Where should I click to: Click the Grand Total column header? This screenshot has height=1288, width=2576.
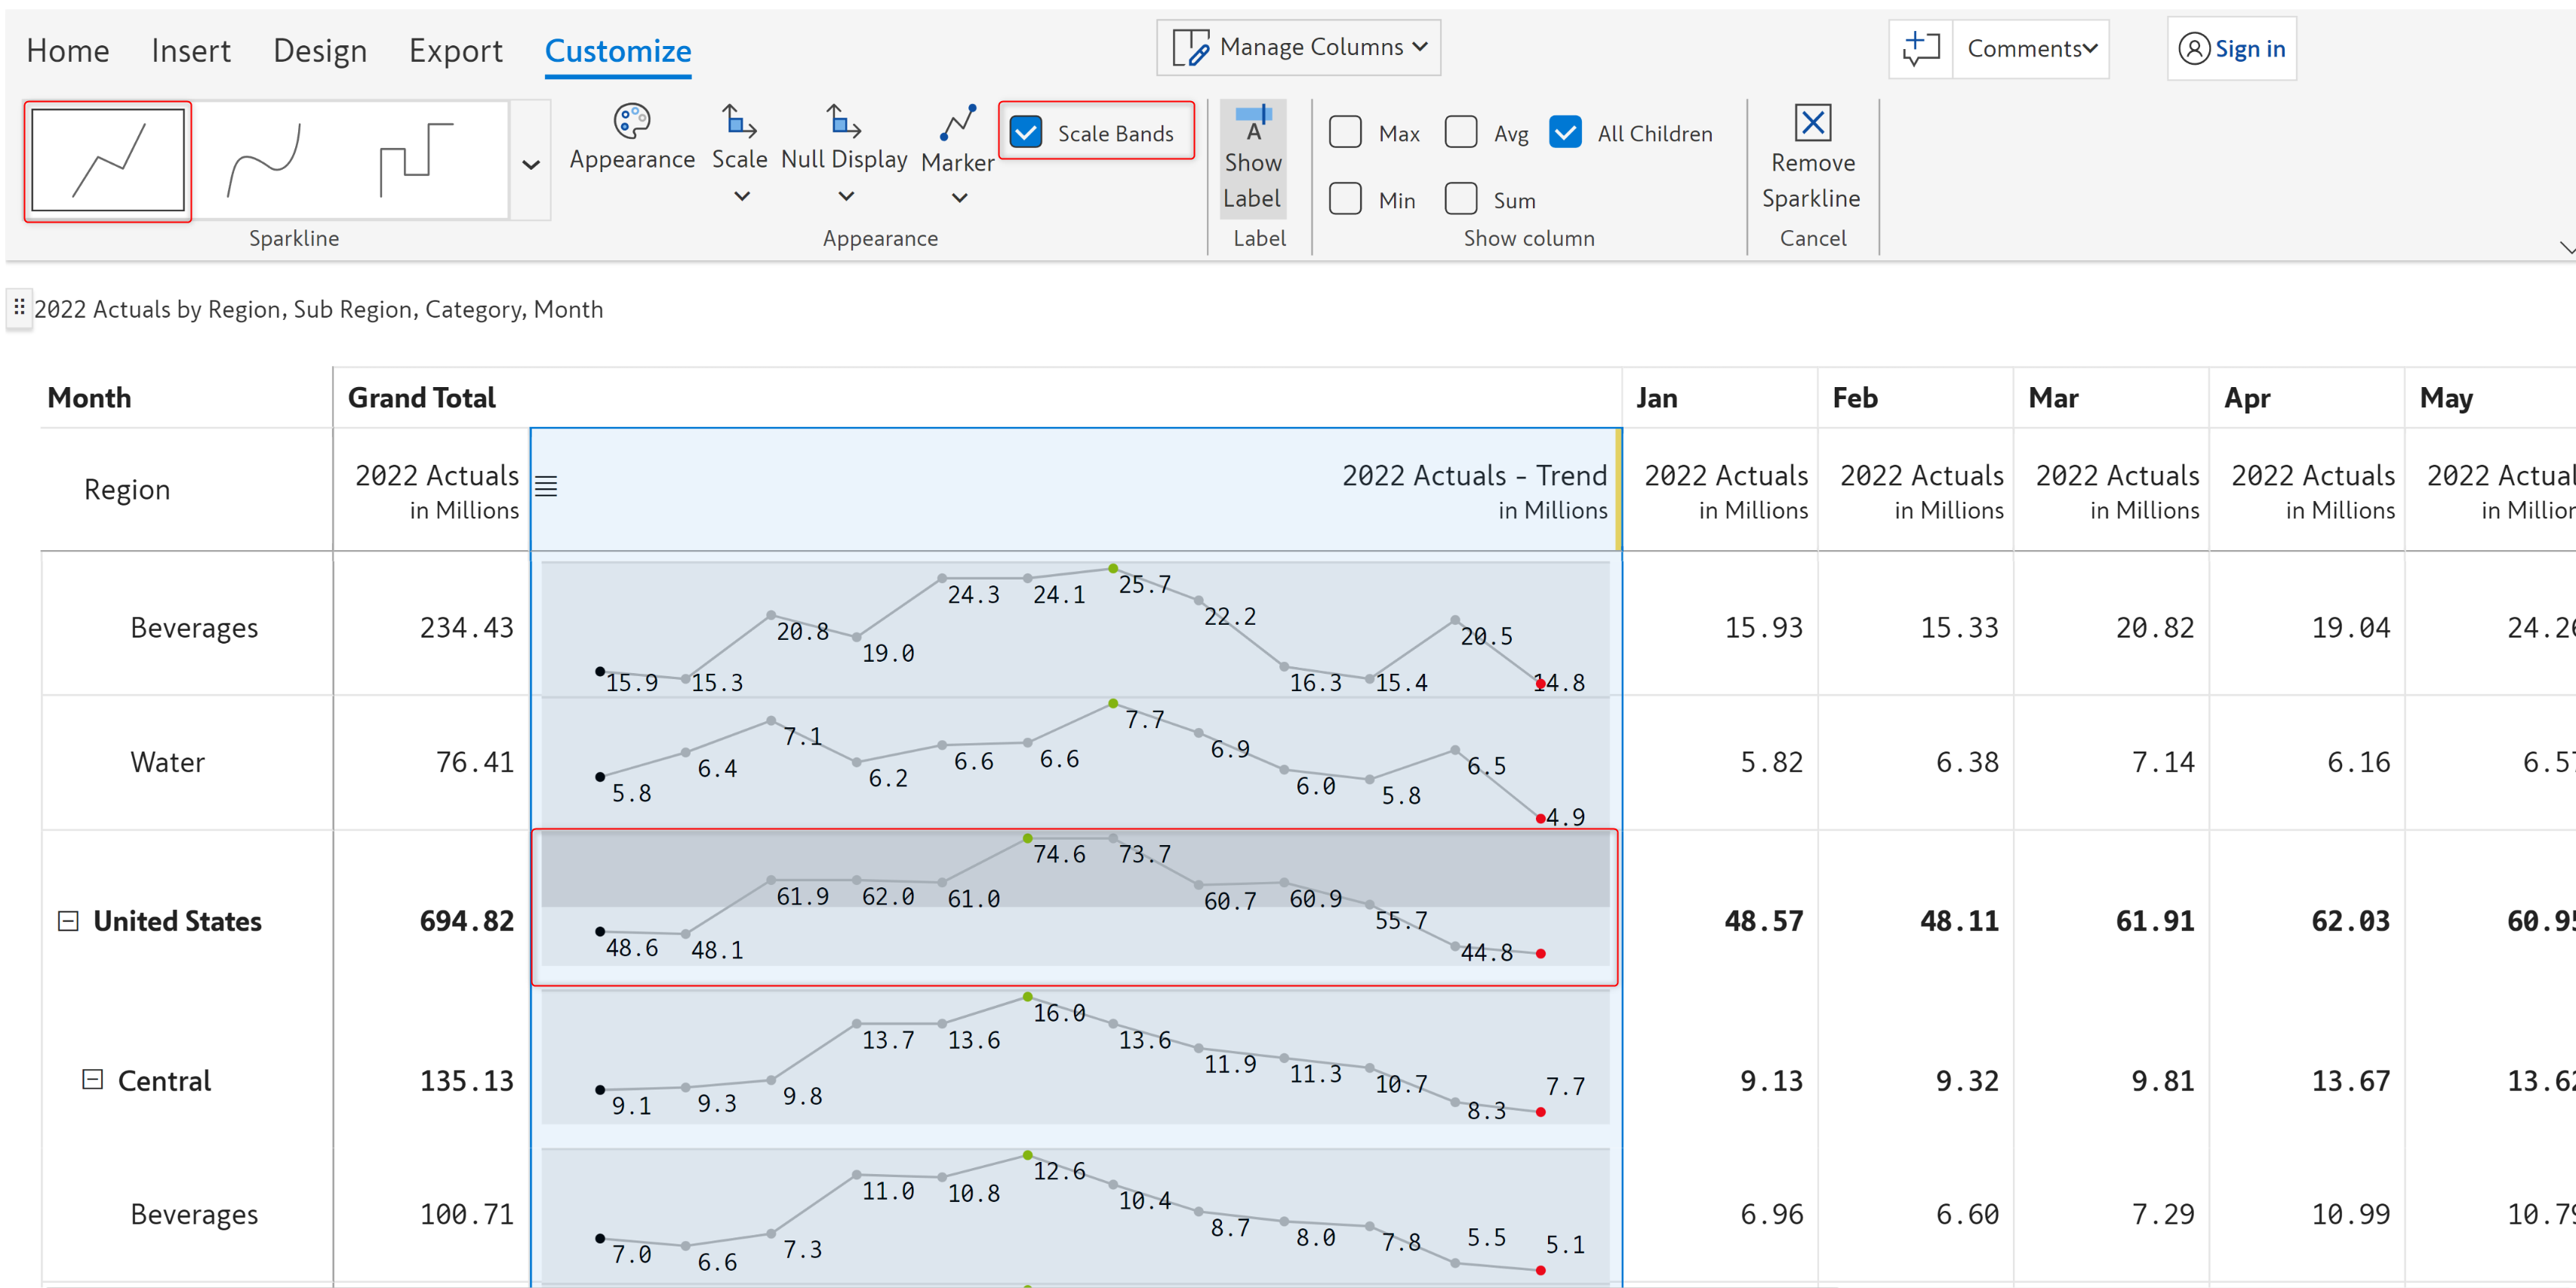coord(421,398)
